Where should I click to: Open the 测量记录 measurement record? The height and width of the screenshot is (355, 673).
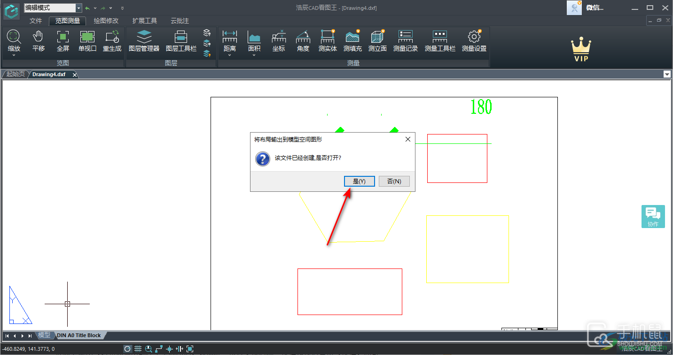click(x=405, y=40)
